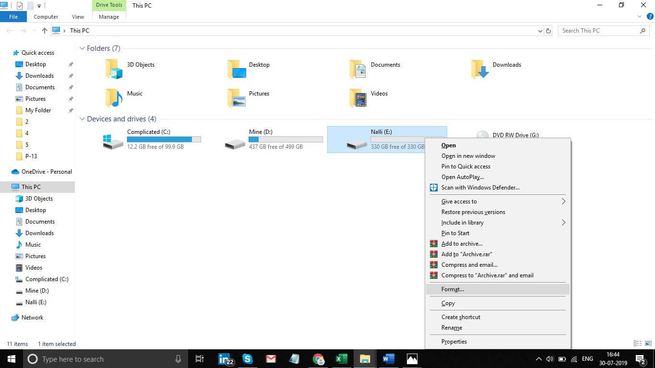Open Skype from the taskbar

pyautogui.click(x=248, y=359)
